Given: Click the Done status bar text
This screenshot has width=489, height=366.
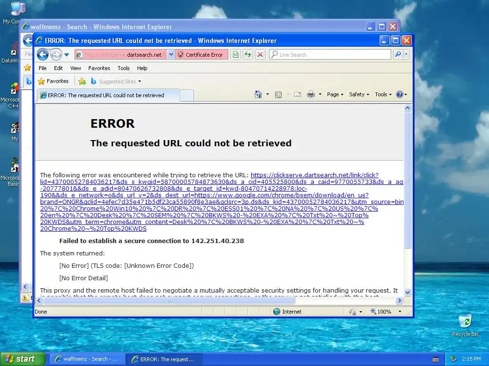Looking at the screenshot, I should 41,312.
